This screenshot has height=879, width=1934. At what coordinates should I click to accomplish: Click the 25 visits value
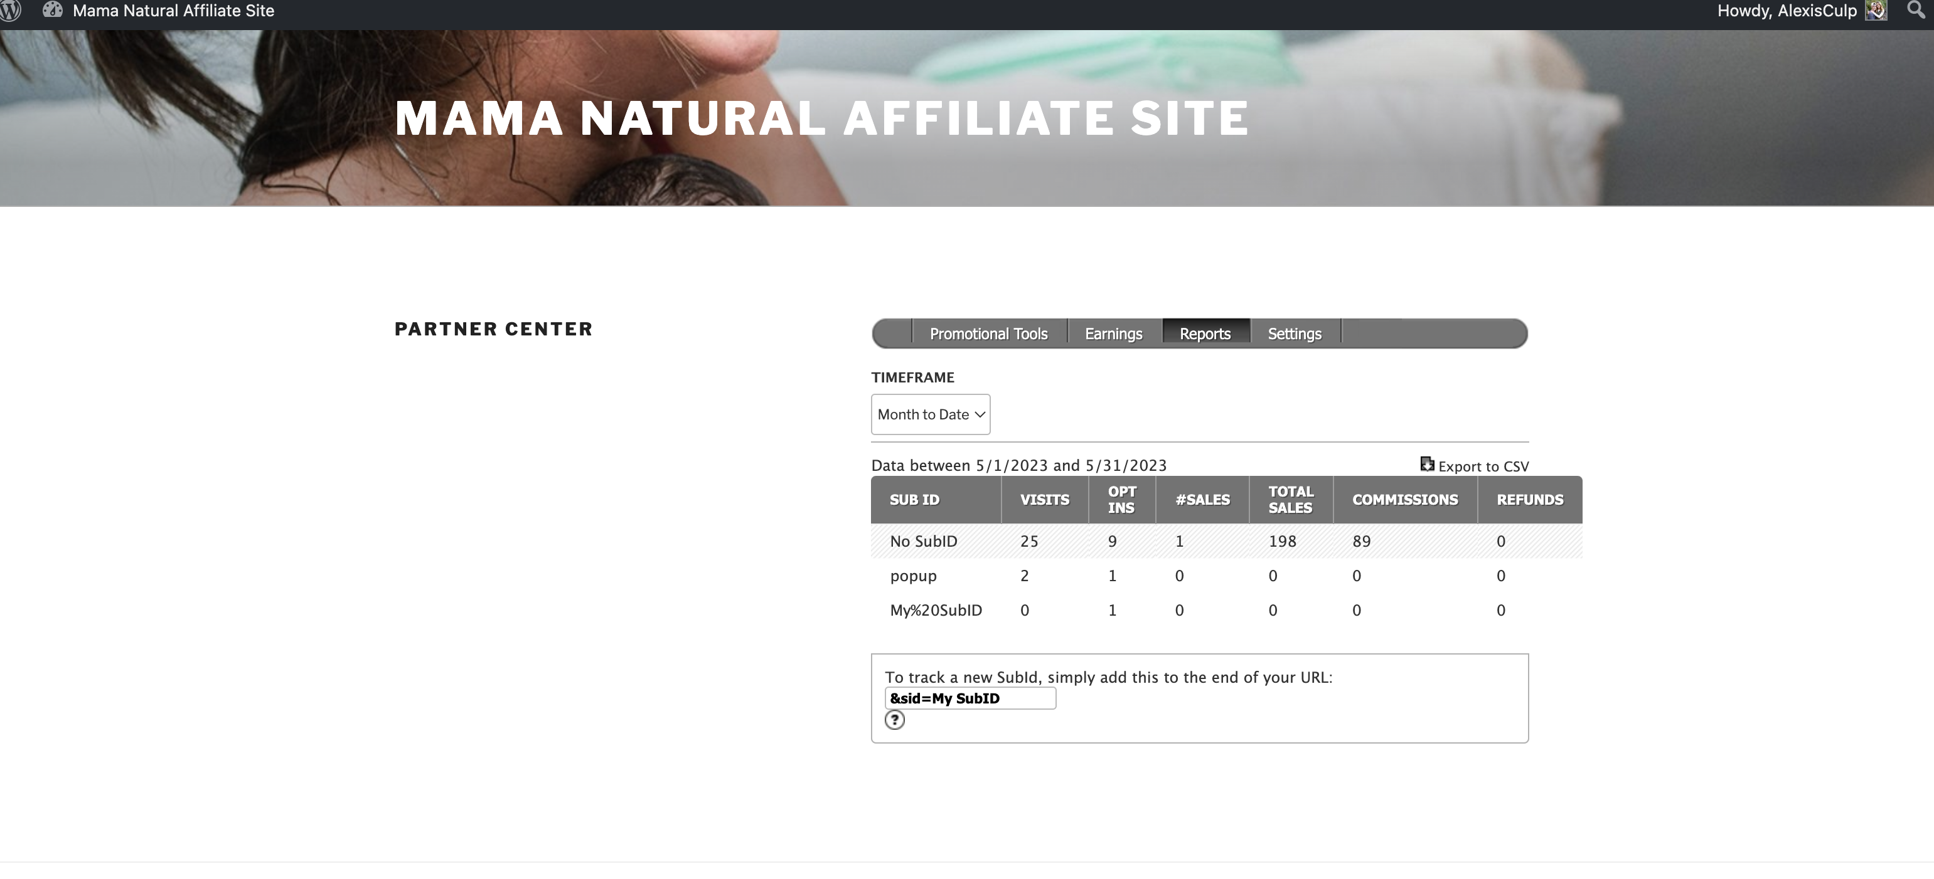pyautogui.click(x=1028, y=542)
